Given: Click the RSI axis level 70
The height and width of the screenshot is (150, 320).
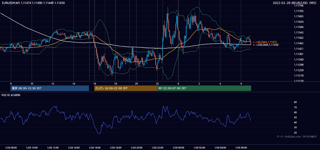Looking at the screenshot, I should point(295,107).
